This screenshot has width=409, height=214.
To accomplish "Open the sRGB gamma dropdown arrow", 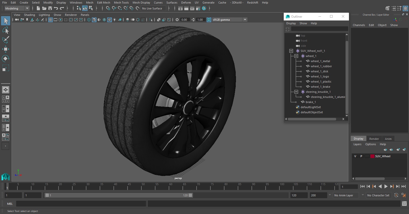I will (245, 20).
